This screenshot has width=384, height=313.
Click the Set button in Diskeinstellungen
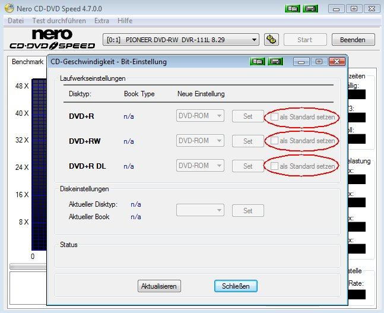[x=248, y=211]
